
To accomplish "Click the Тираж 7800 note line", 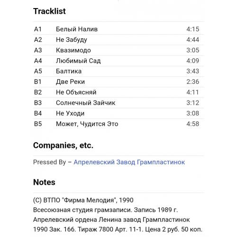I will click(118, 229).
